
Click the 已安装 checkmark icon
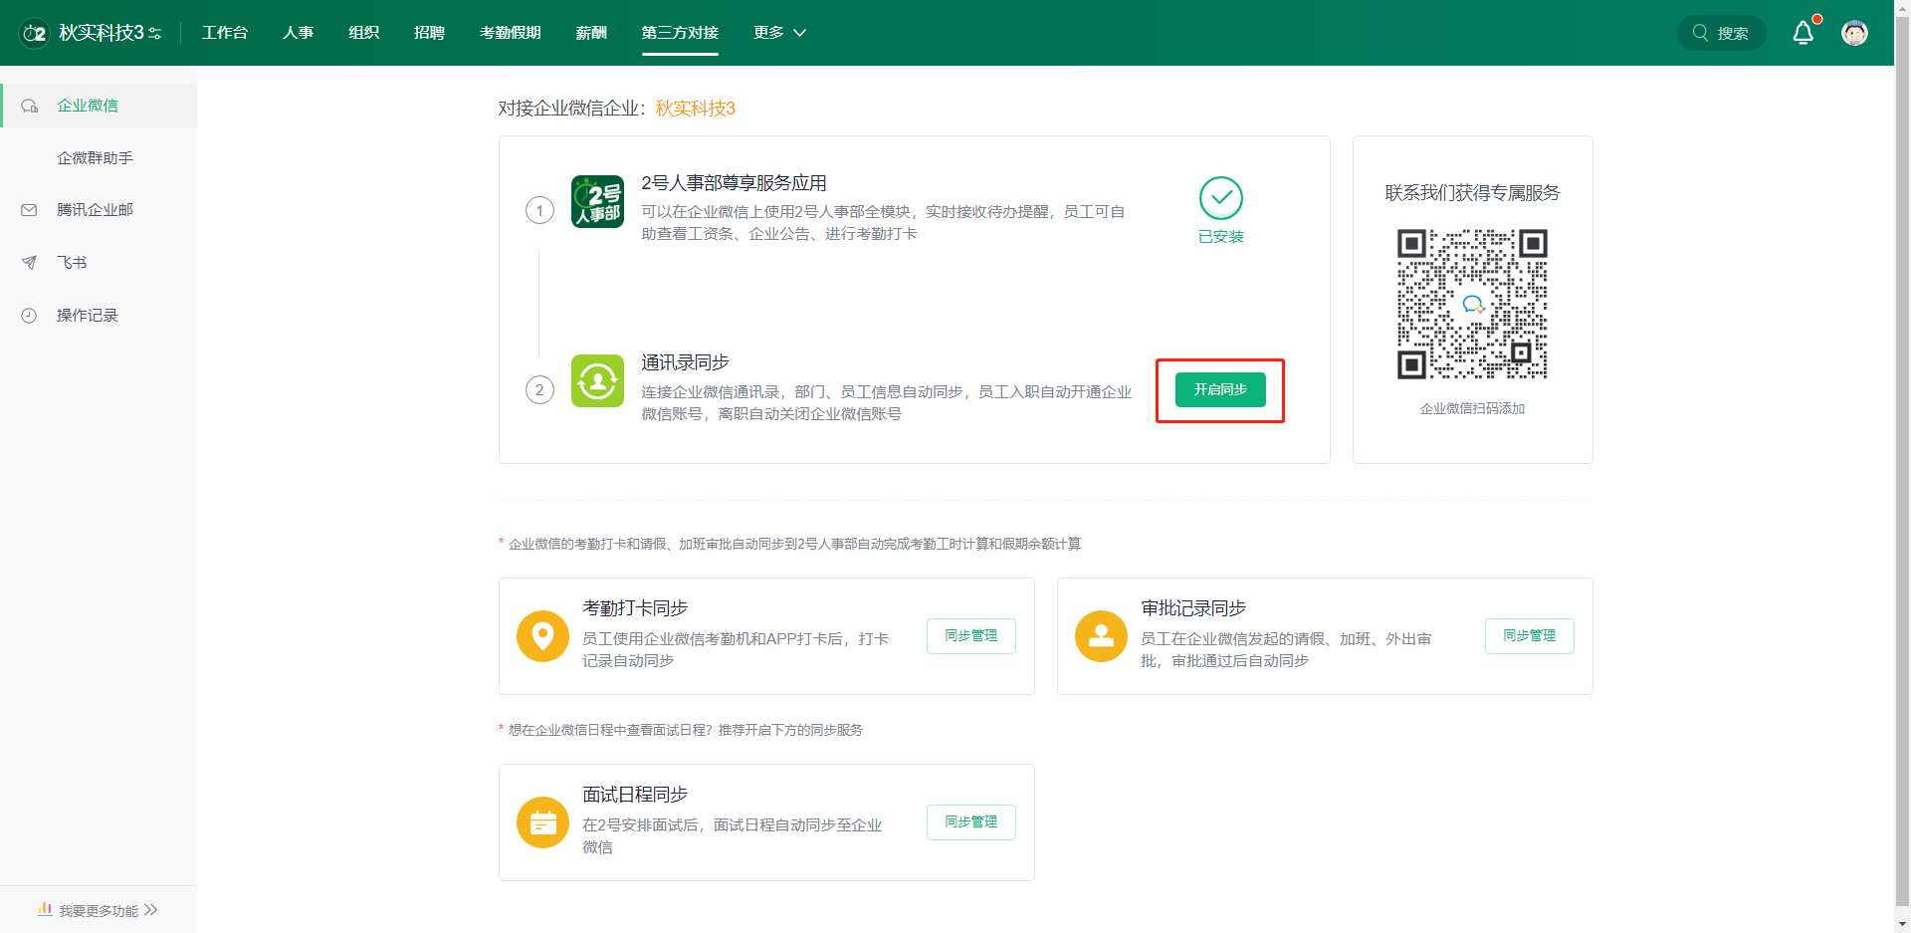1220,198
